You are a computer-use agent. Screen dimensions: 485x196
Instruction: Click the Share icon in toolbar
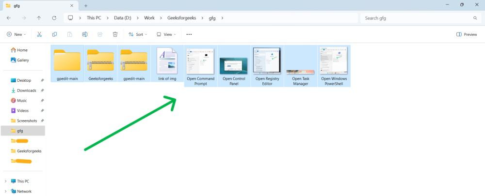[100, 34]
